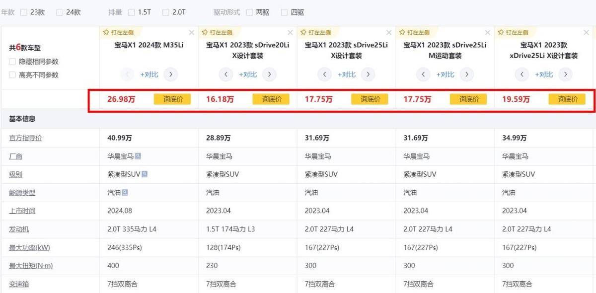
Task: Open the 最大功率(kW) parameter label
Action: pos(29,247)
